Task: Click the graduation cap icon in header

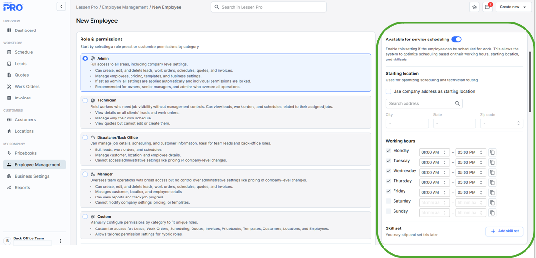Action: [x=474, y=7]
